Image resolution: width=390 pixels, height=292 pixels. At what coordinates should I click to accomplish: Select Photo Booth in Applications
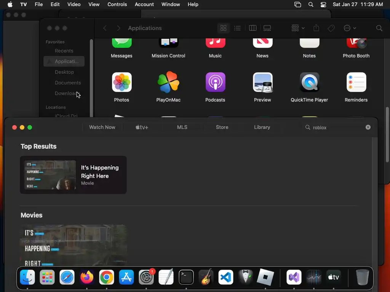[356, 43]
